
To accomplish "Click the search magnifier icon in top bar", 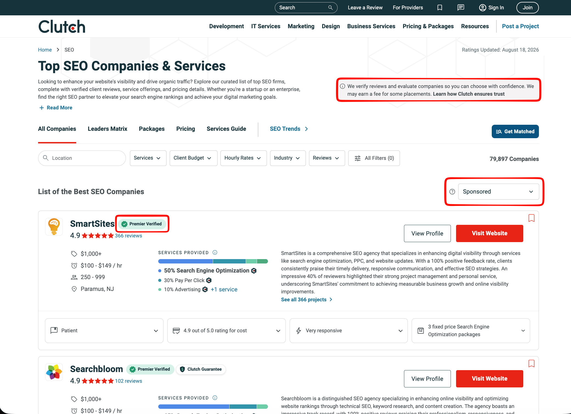I will [330, 8].
